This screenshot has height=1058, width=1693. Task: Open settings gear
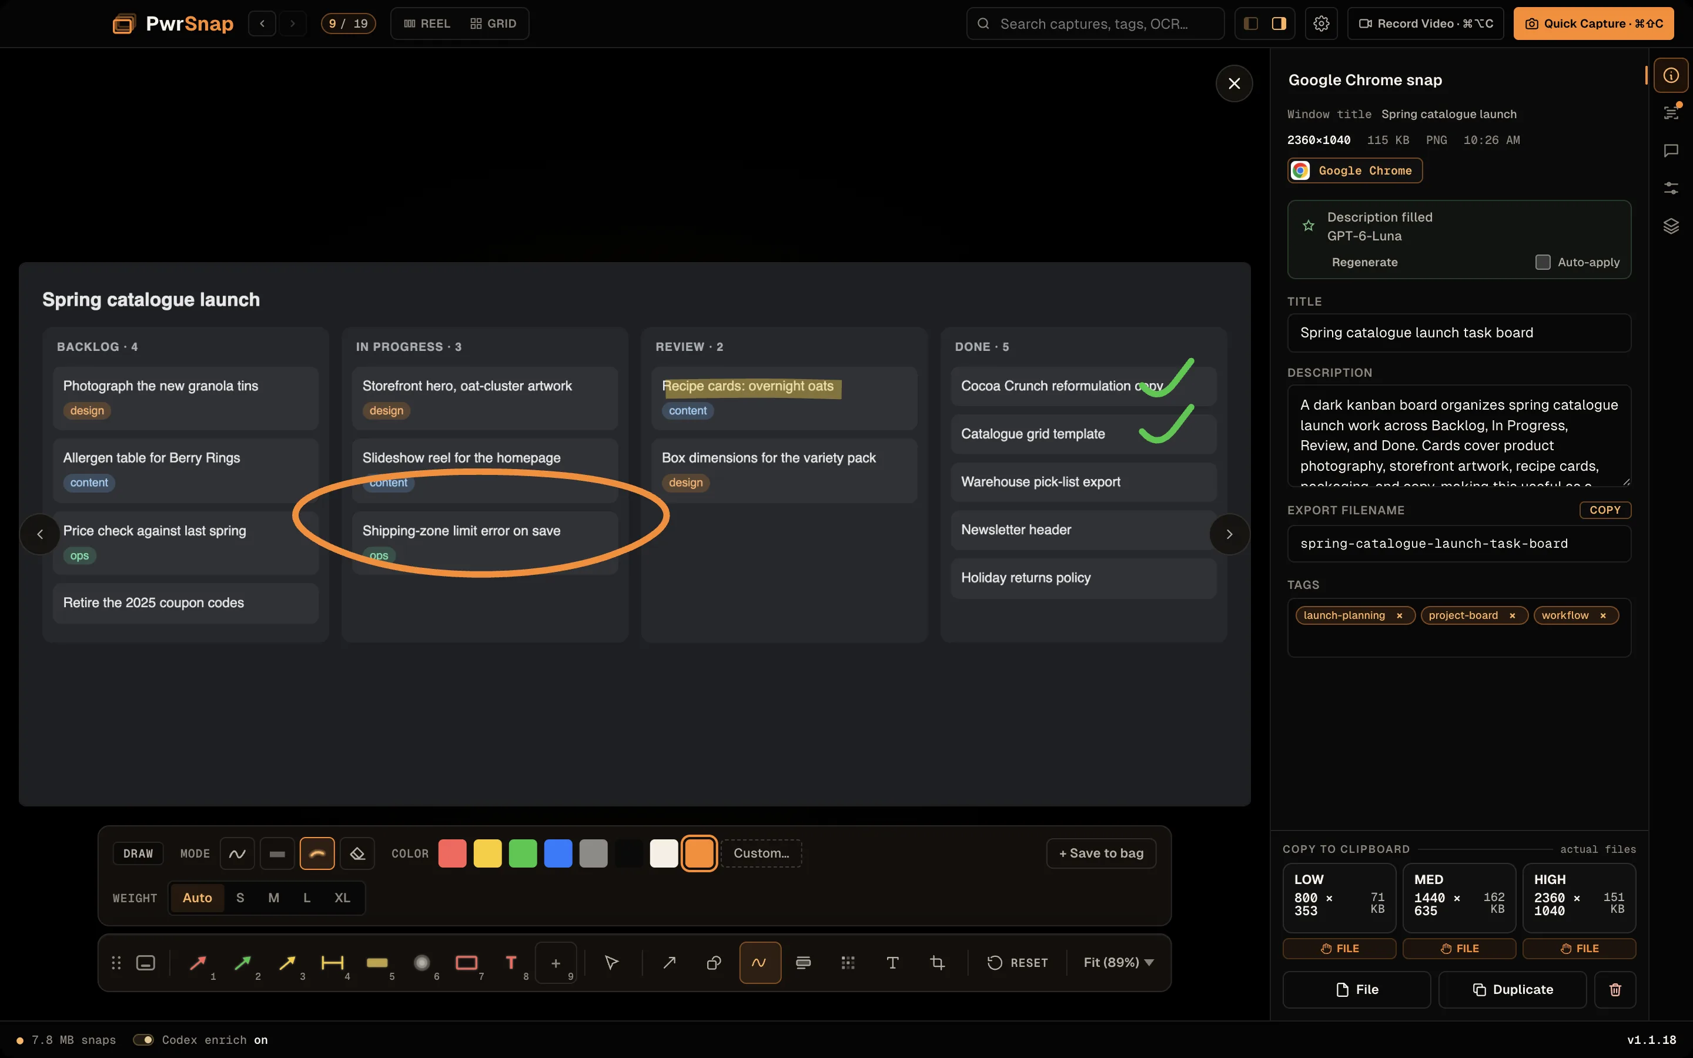pos(1321,24)
